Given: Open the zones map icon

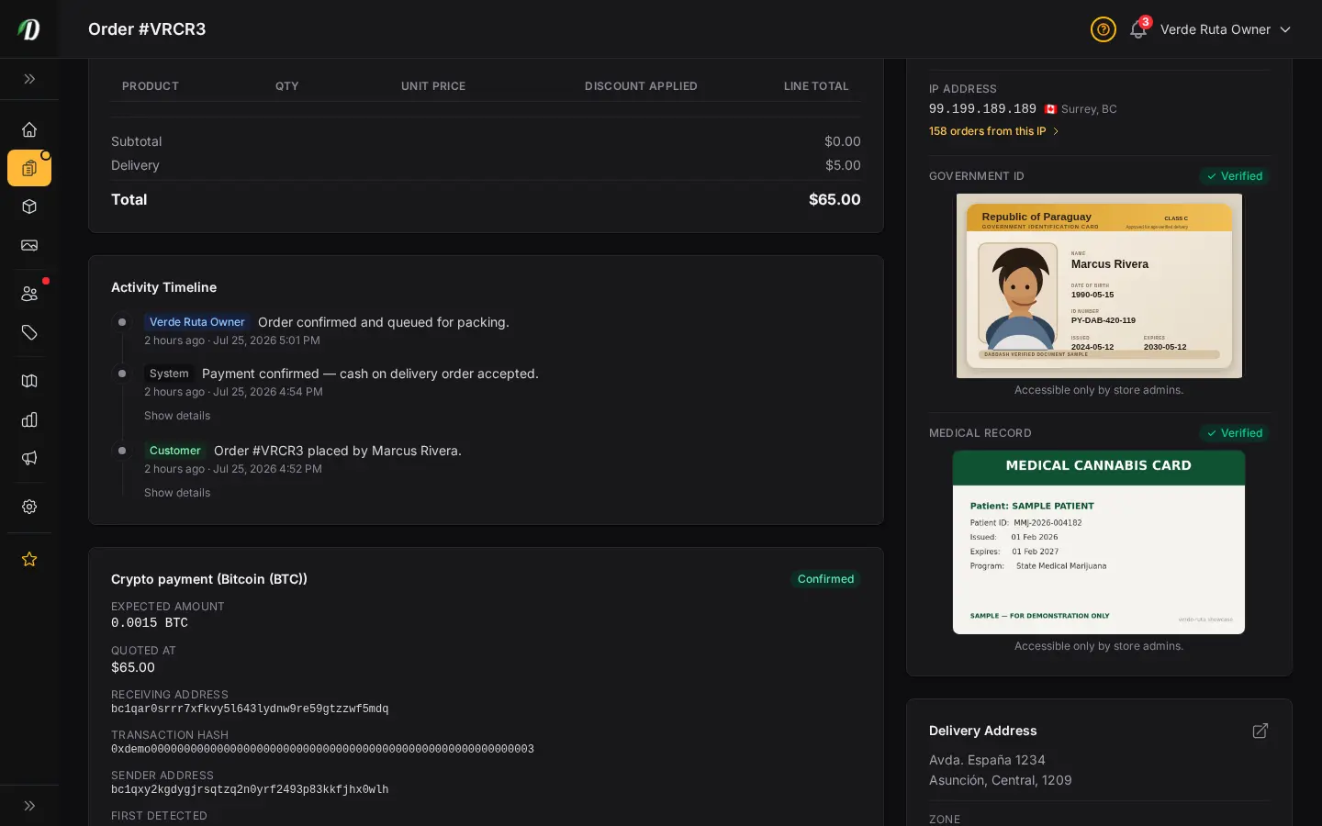Looking at the screenshot, I should click(x=29, y=381).
